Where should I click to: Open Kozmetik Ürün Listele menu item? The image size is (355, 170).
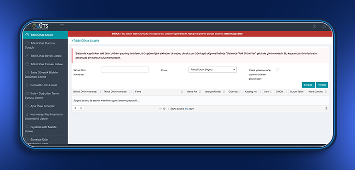pos(45,85)
